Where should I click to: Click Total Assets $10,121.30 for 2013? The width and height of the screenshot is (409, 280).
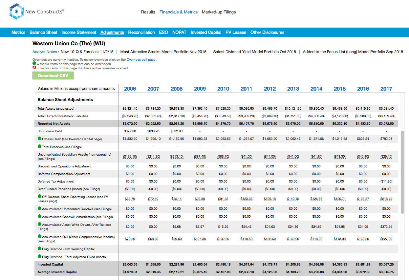pyautogui.click(x=293, y=108)
